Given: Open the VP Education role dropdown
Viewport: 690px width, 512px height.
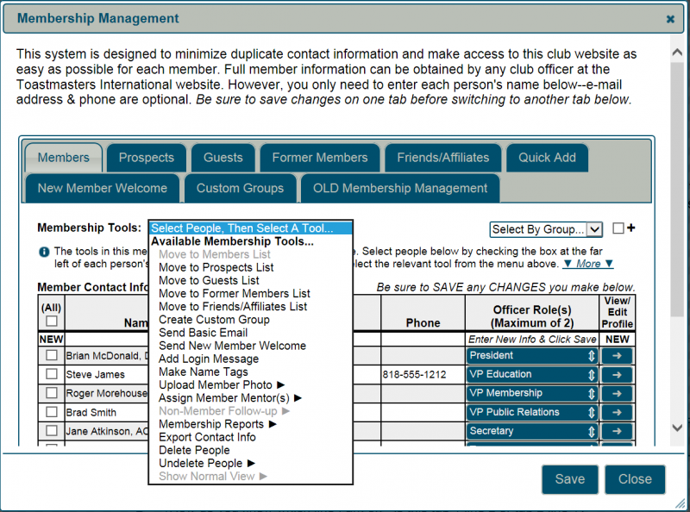Looking at the screenshot, I should 532,374.
